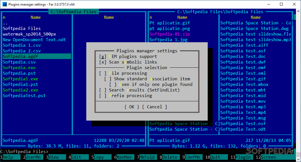
Task: Select 'Softpedia Test.doc' file
Action: [x=243, y=57]
